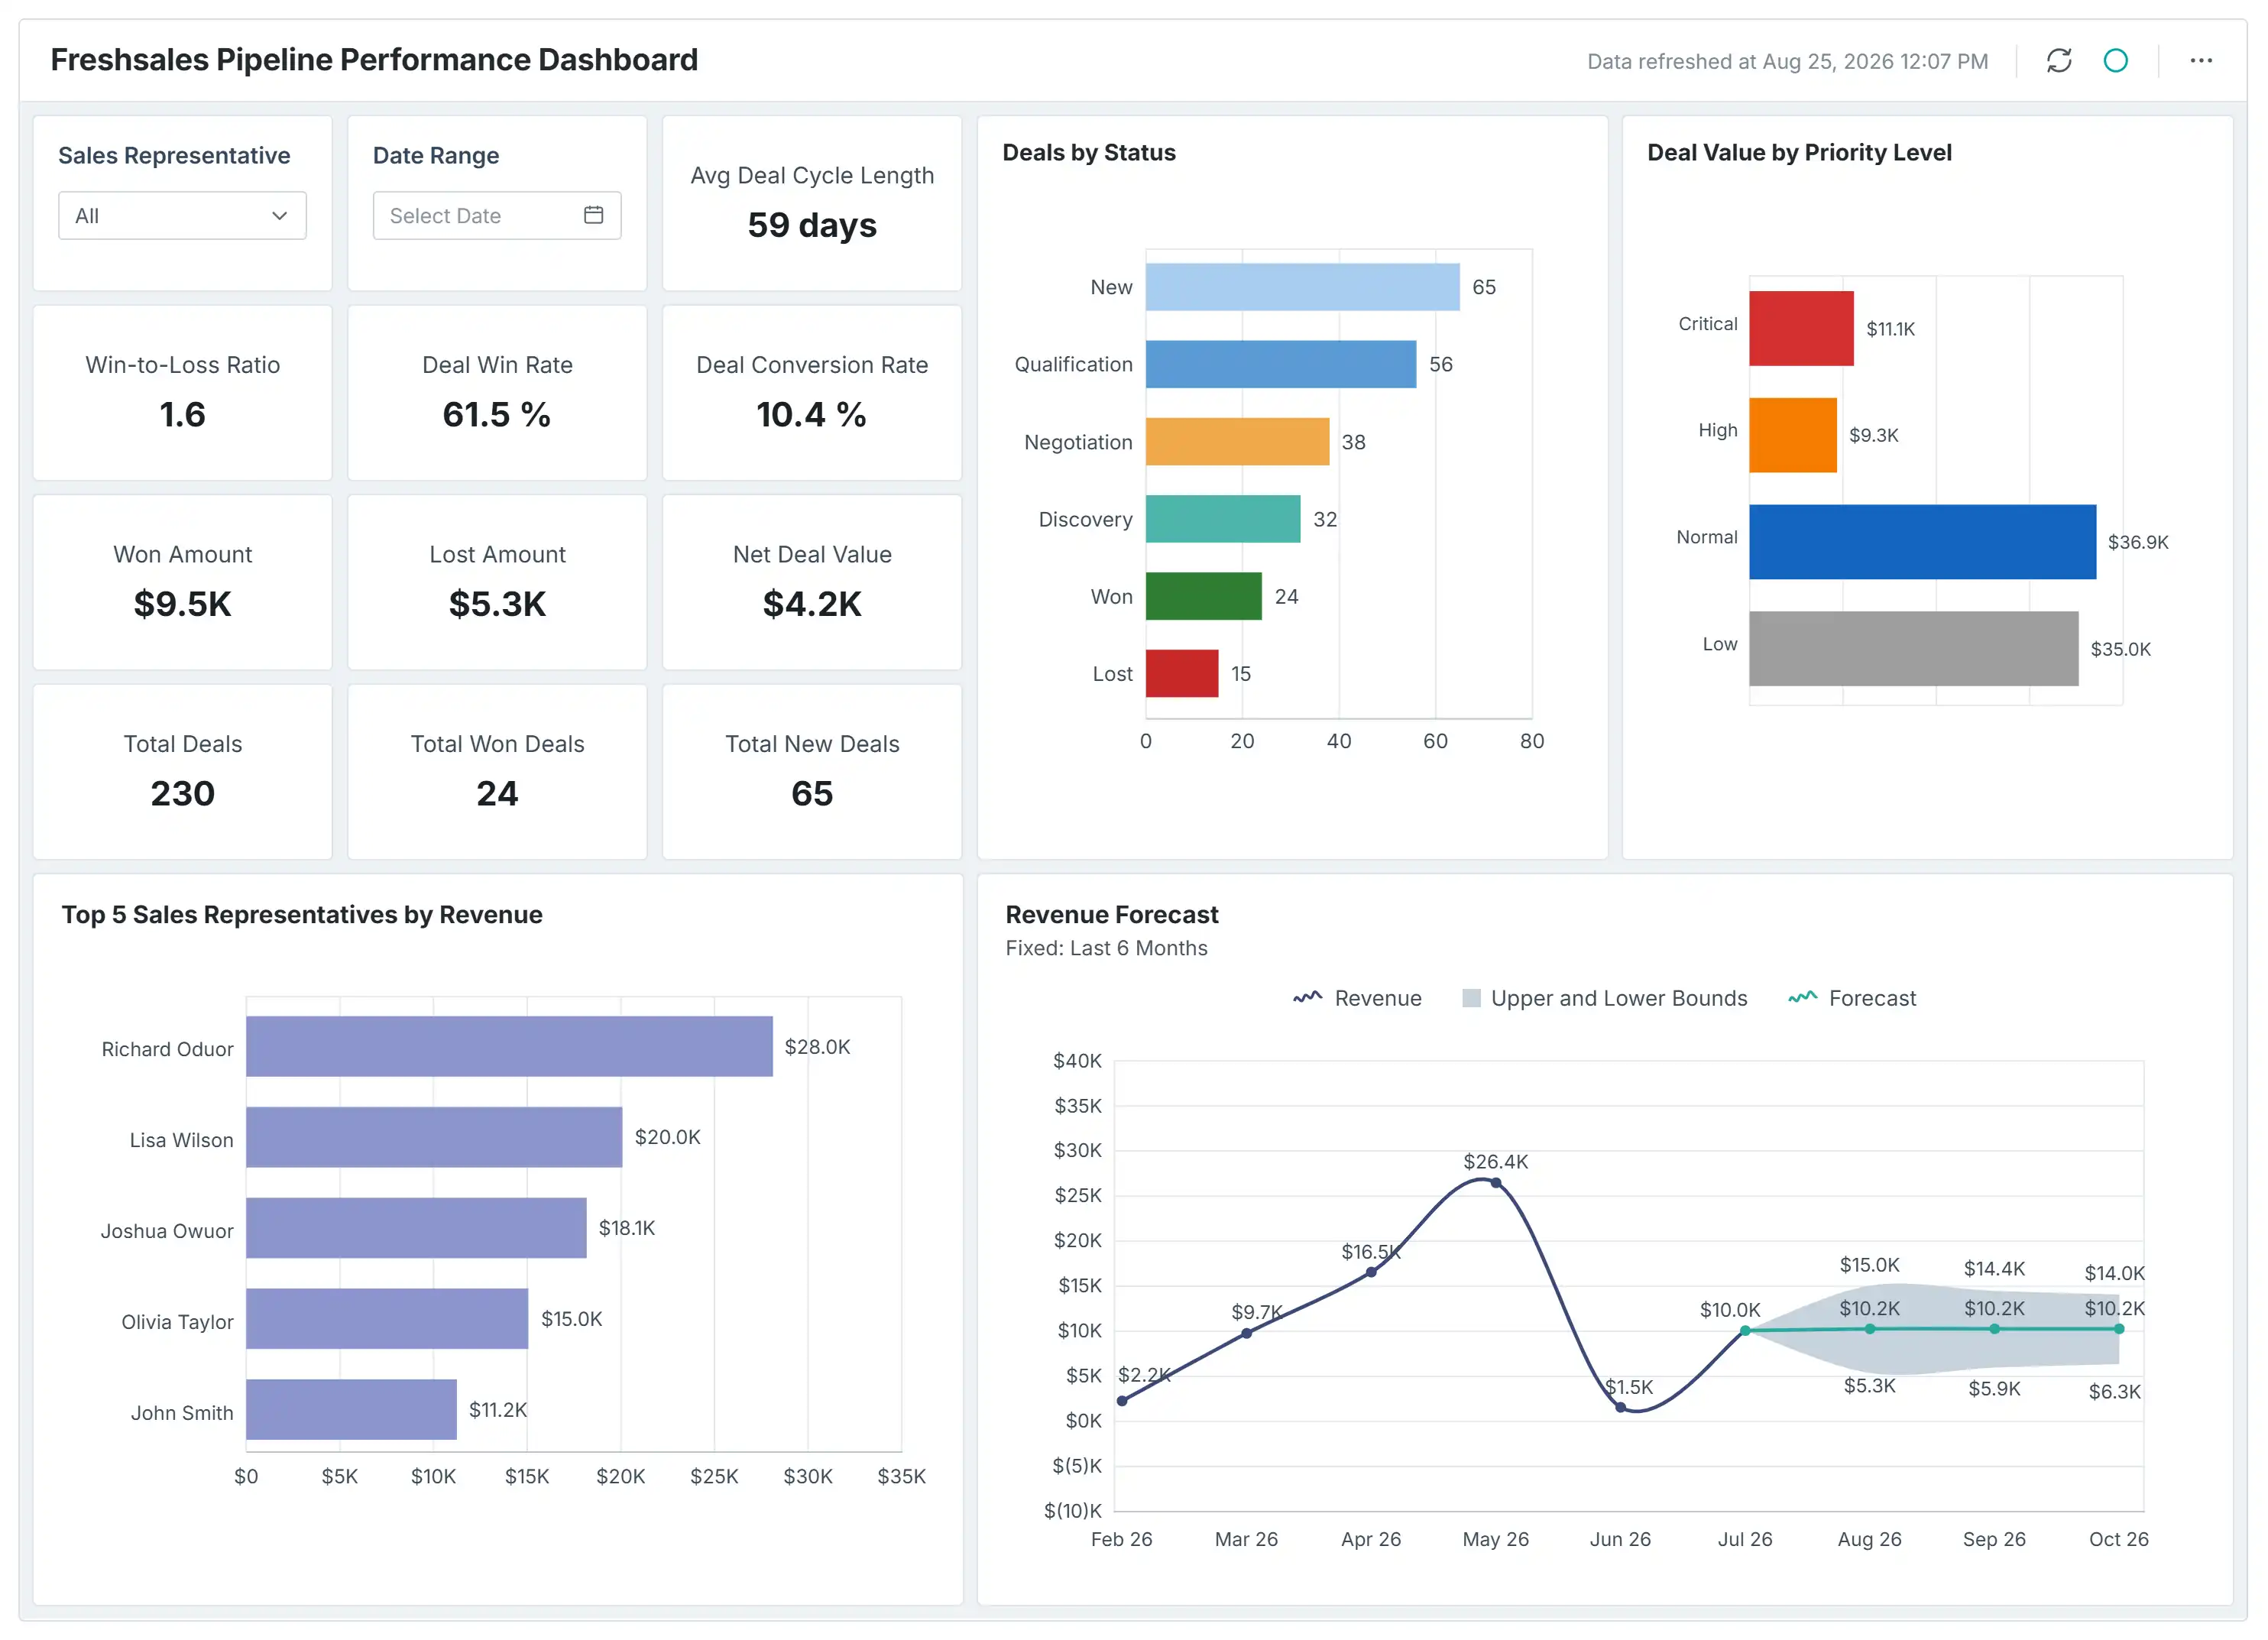
Task: Click the Qualification status bar
Action: (1280, 364)
